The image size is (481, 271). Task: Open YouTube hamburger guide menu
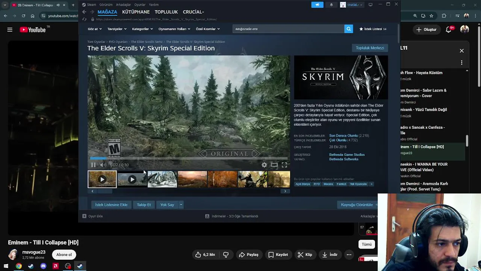point(10,29)
